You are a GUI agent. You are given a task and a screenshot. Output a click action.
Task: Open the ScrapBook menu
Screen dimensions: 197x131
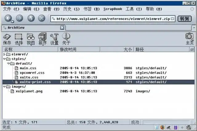(113, 9)
